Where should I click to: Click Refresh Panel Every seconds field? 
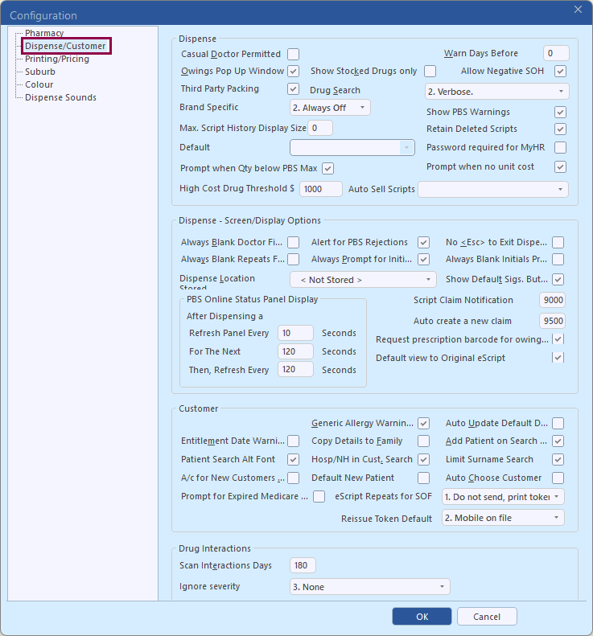tap(295, 333)
